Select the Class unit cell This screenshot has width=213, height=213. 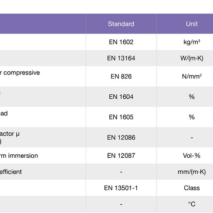[x=192, y=188]
